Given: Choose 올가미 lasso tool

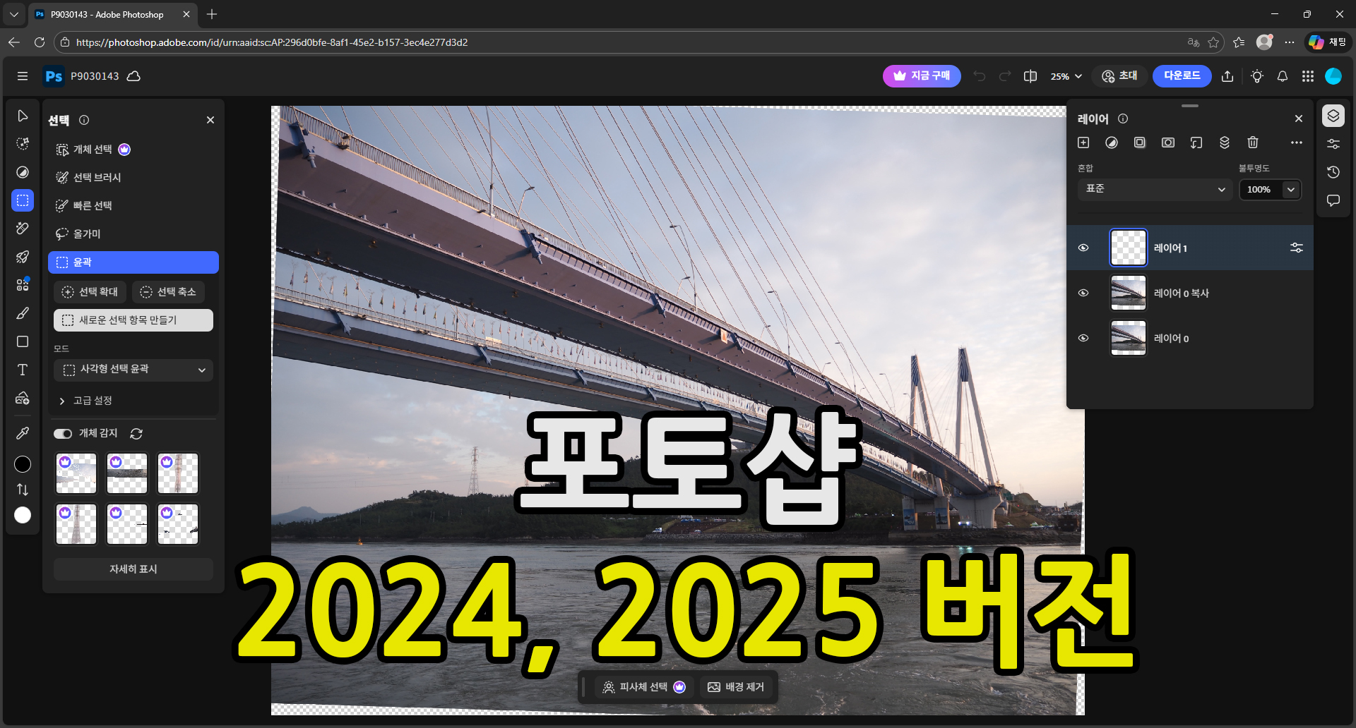Looking at the screenshot, I should pos(133,234).
